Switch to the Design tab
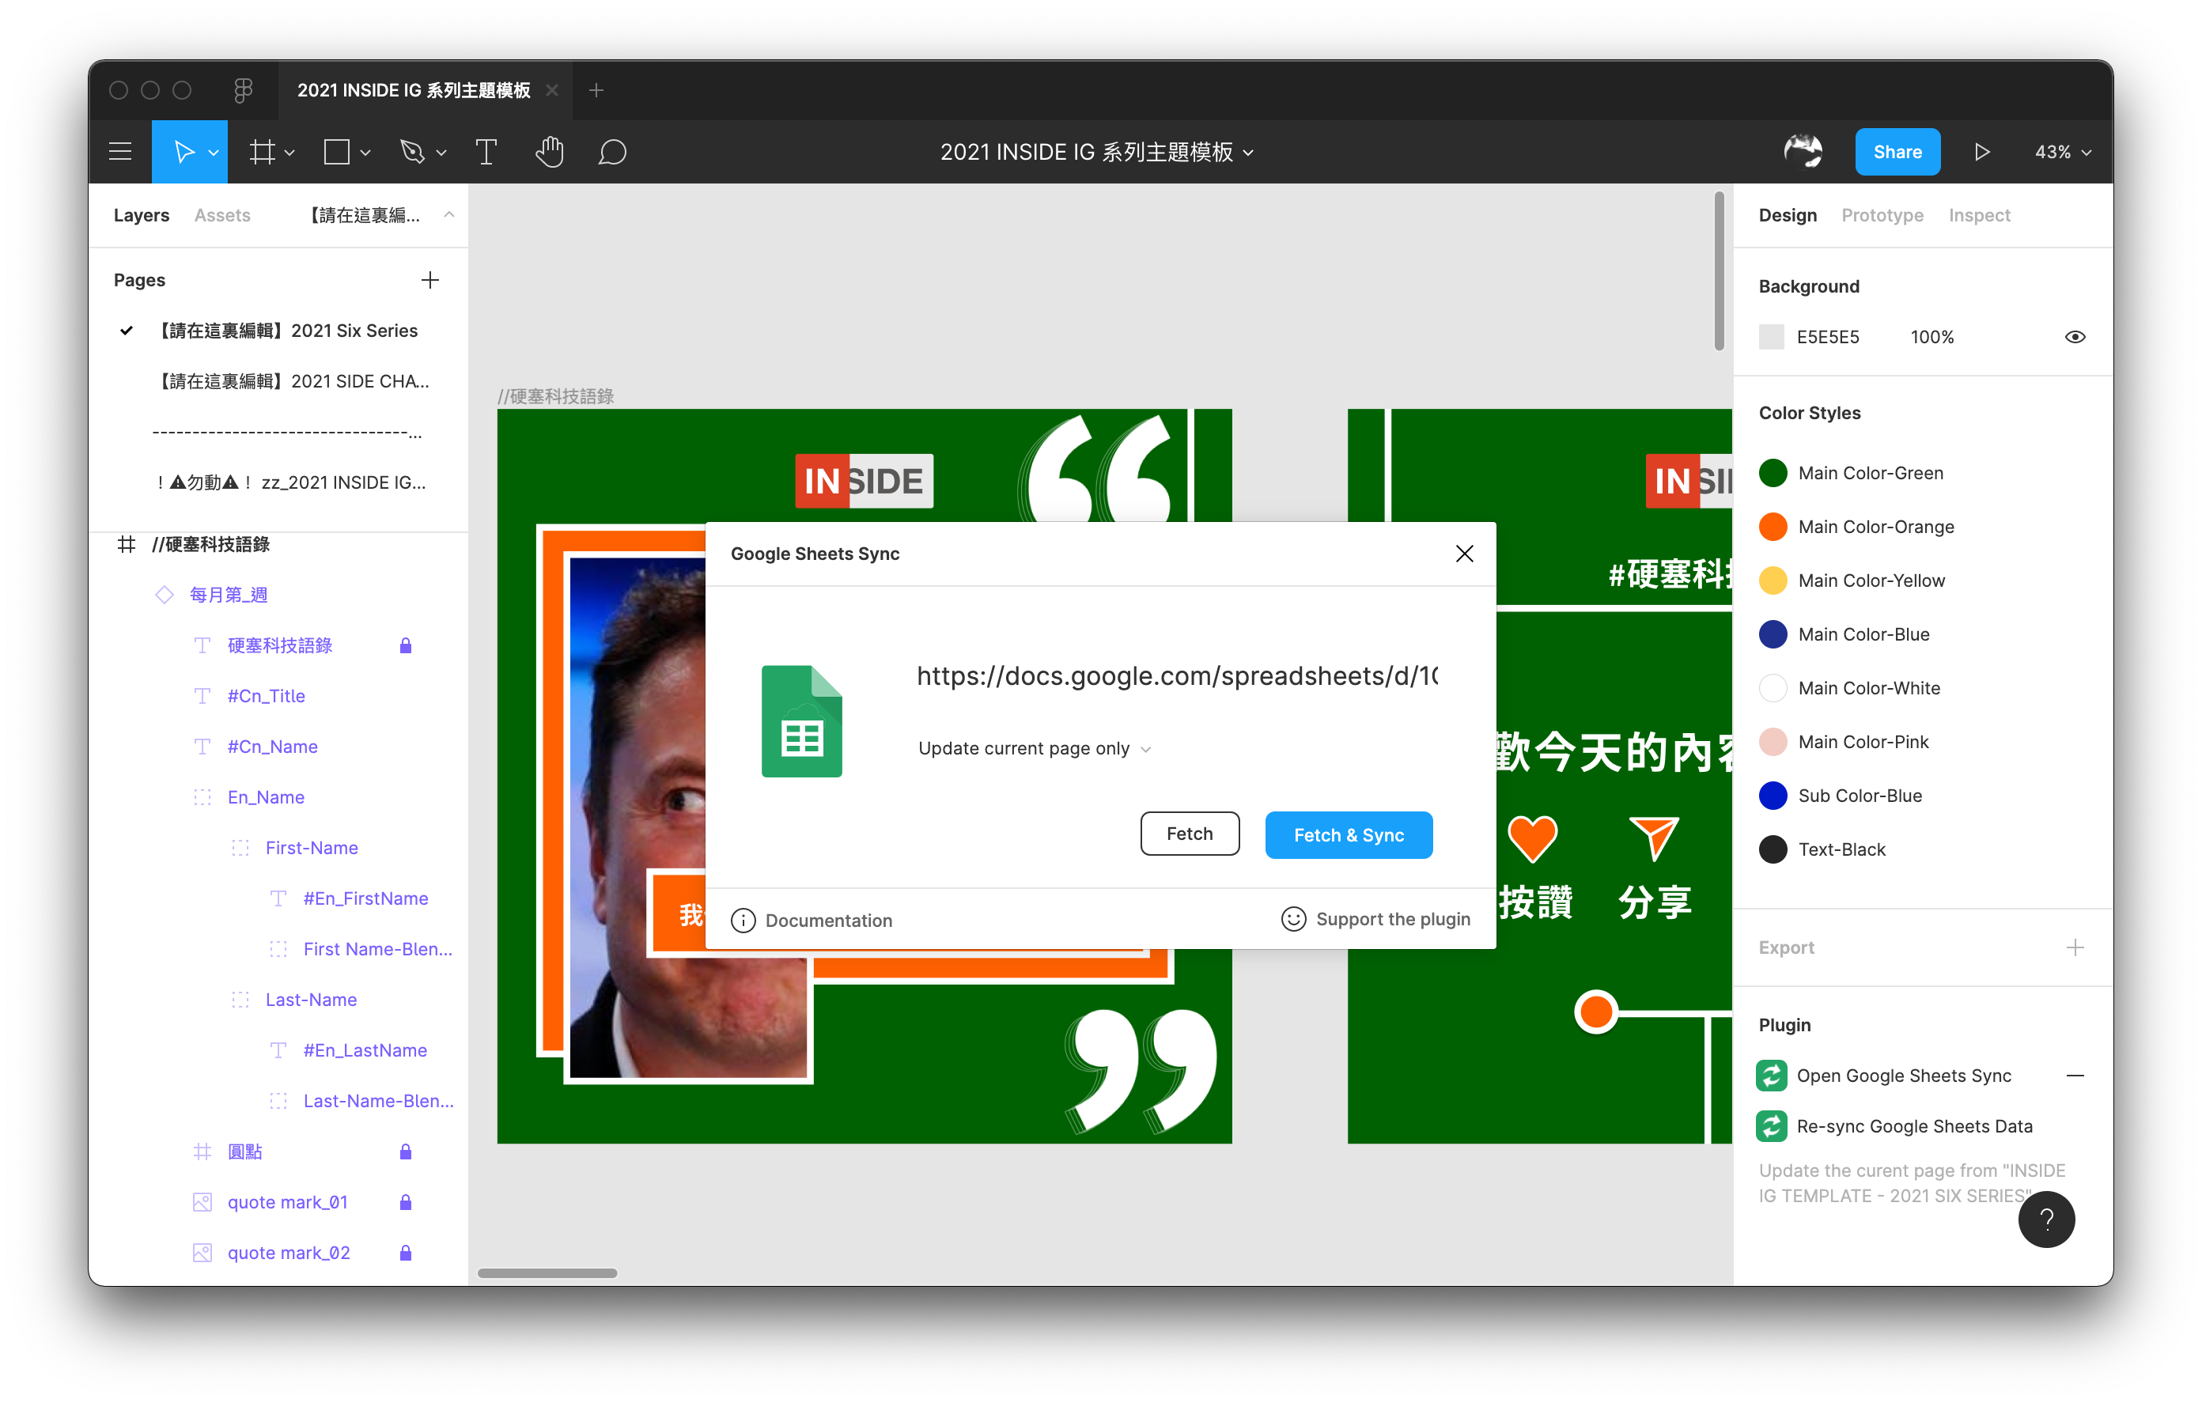This screenshot has height=1403, width=2202. (1787, 215)
